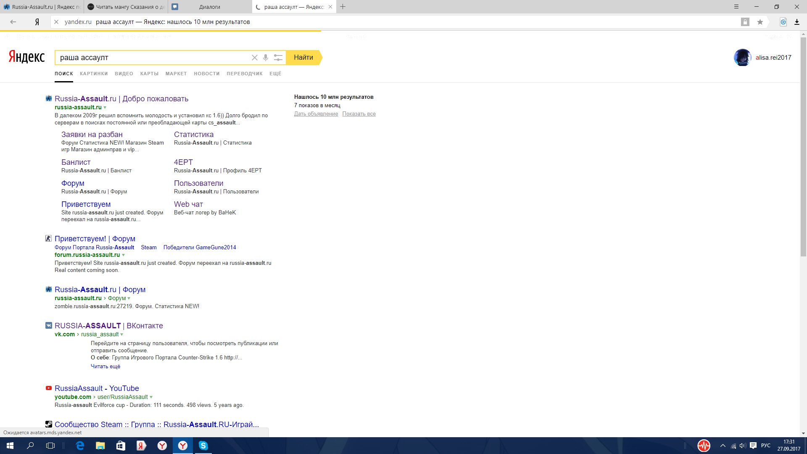The height and width of the screenshot is (454, 807).
Task: Click the Читать ещё link
Action: click(x=105, y=367)
